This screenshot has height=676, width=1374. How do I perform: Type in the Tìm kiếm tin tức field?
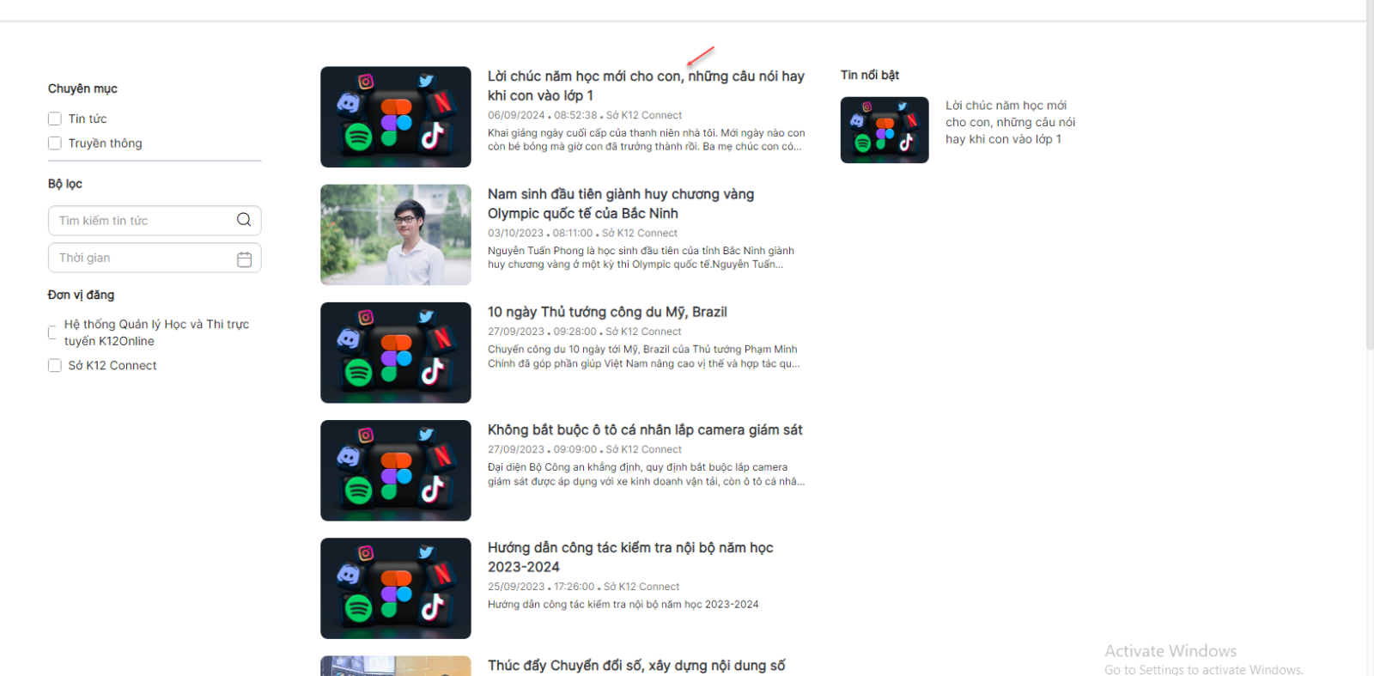142,221
